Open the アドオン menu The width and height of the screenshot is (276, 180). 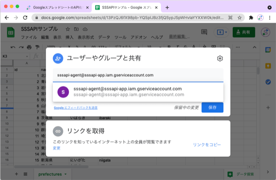pos(138,37)
